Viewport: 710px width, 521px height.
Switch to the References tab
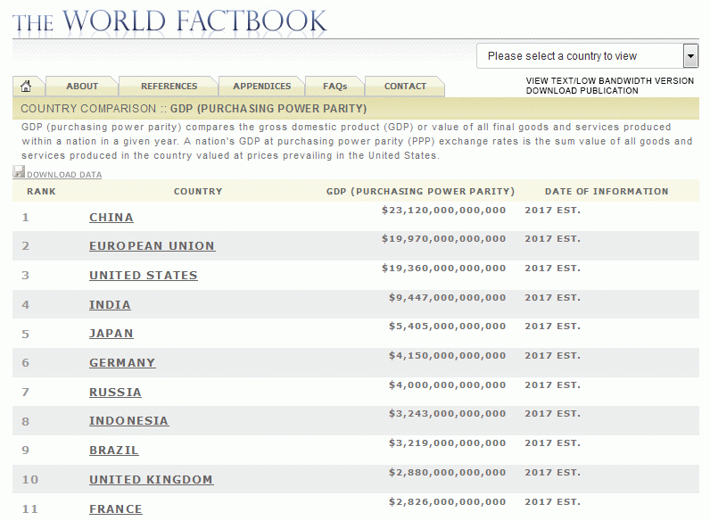pos(169,87)
